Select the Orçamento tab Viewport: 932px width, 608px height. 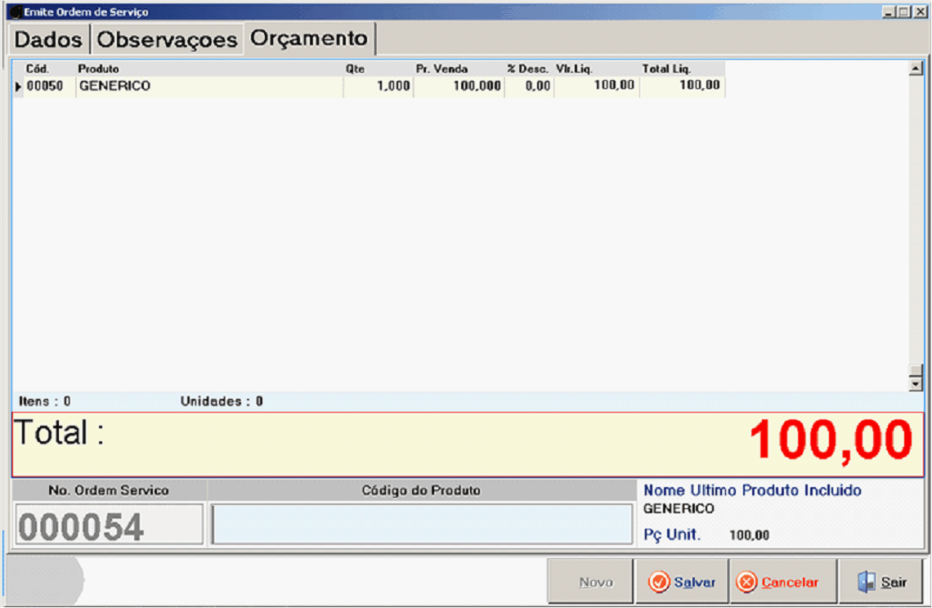[x=309, y=38]
